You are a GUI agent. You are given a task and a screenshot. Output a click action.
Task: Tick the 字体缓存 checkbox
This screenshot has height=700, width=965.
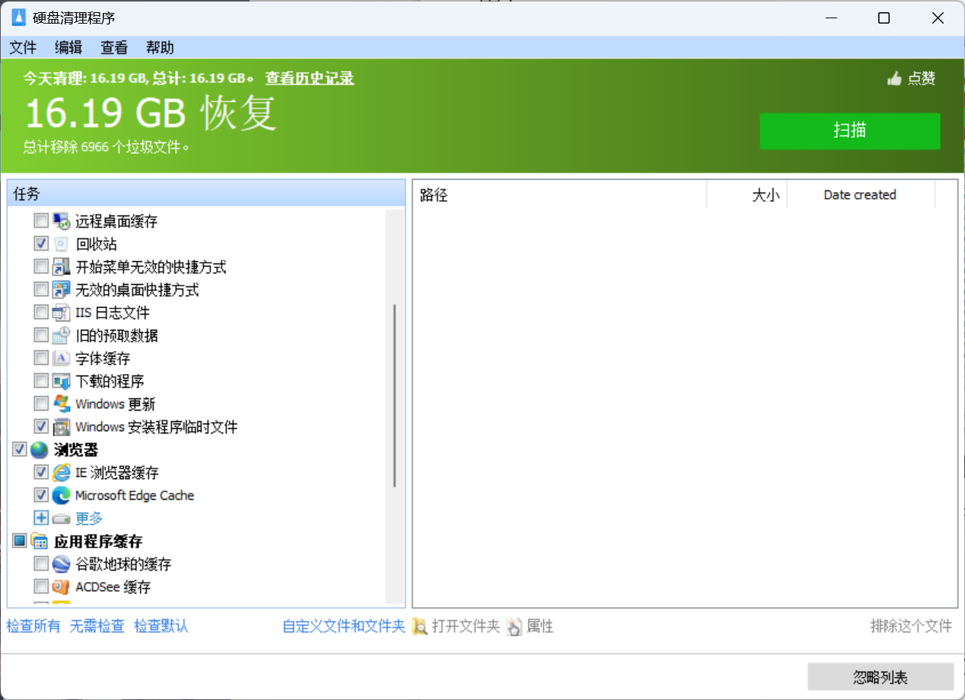click(x=41, y=359)
